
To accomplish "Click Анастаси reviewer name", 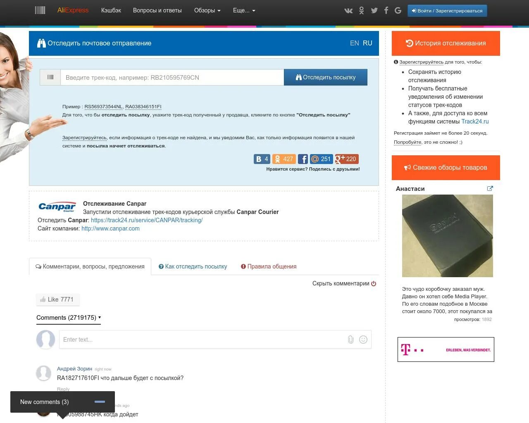I will click(x=410, y=189).
